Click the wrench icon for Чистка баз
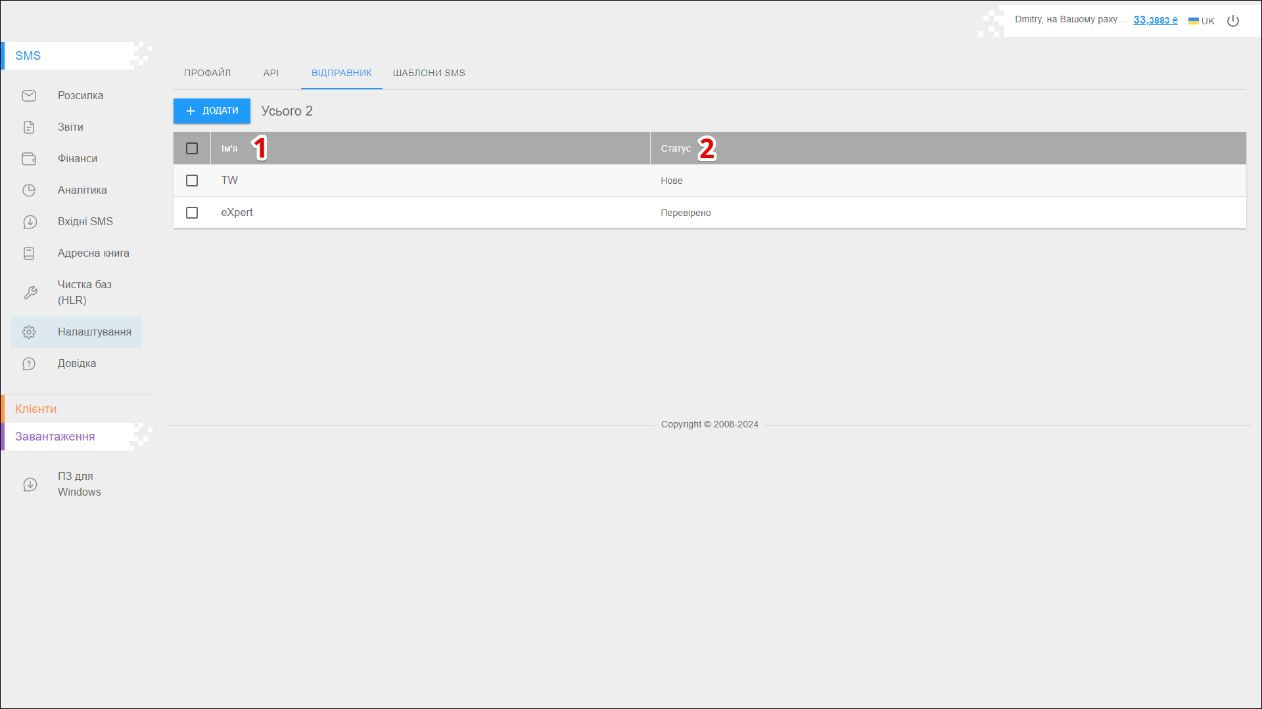 pyautogui.click(x=30, y=293)
